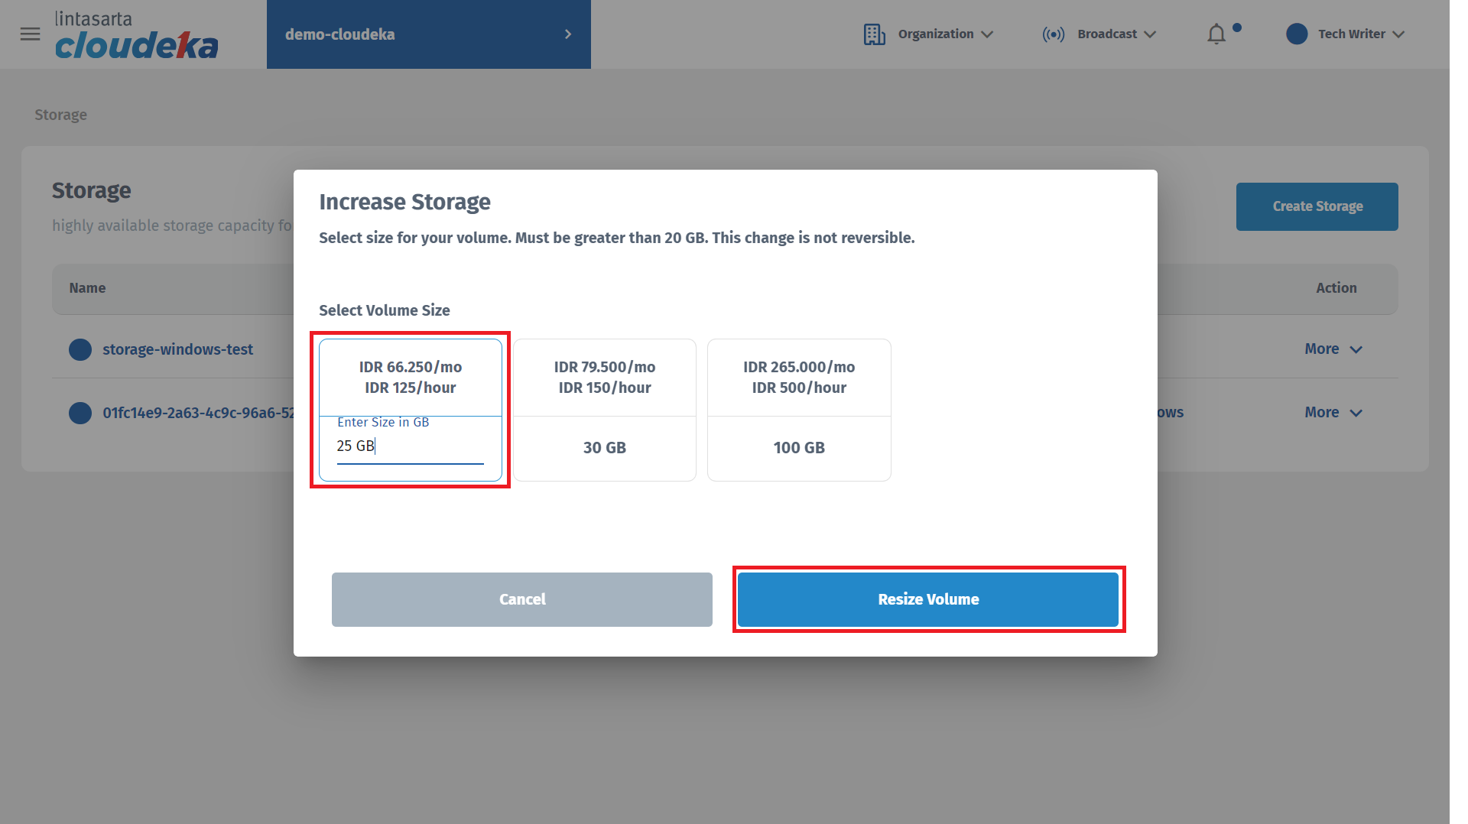Screen dimensions: 1468x824
Task: Click the storage-windows-test status circle icon
Action: [x=80, y=349]
